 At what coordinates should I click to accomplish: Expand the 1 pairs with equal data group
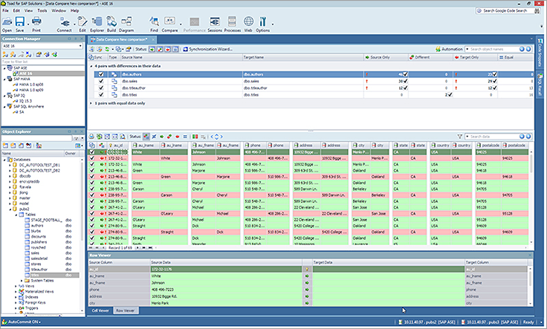click(91, 103)
